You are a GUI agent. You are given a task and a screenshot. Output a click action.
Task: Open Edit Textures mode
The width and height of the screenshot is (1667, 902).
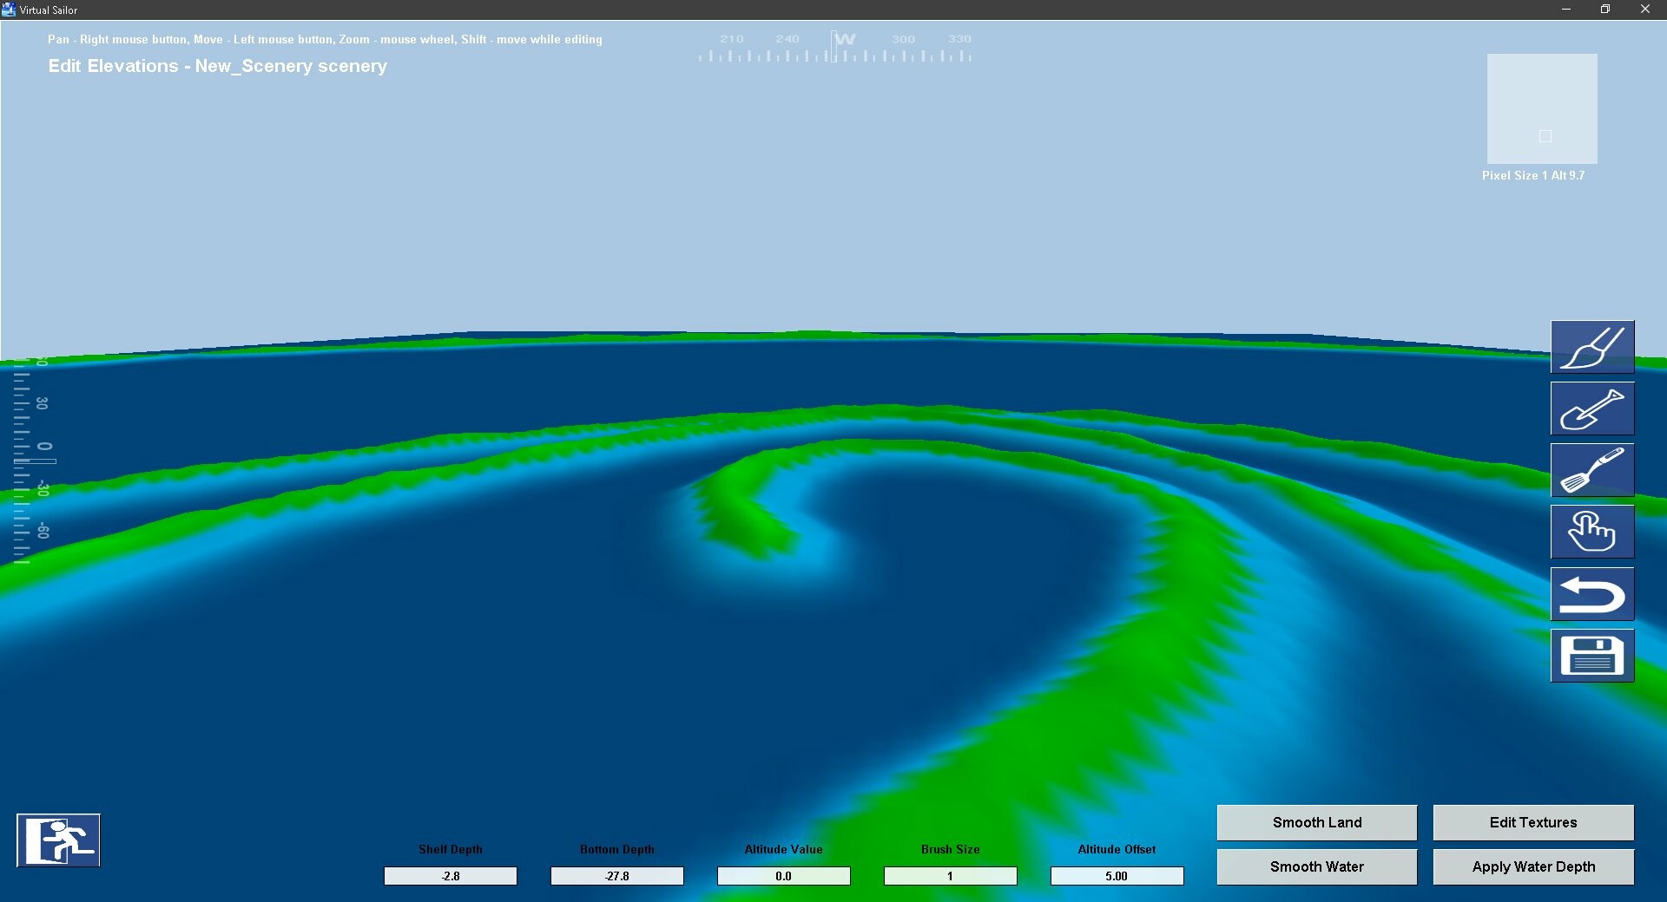click(1532, 822)
